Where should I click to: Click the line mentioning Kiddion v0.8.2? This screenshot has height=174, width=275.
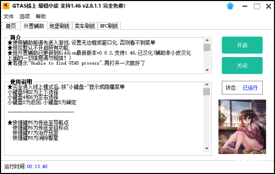pyautogui.click(x=100, y=53)
